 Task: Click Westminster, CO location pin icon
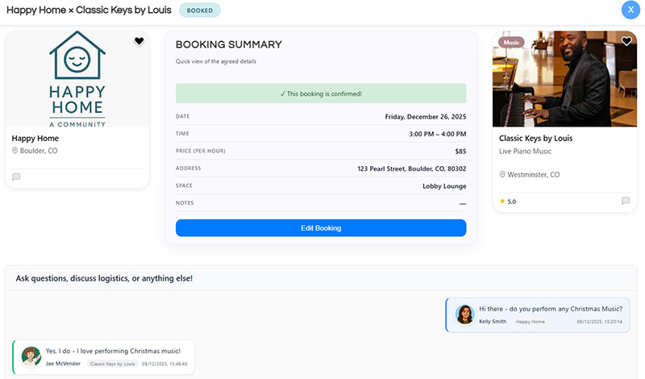click(x=502, y=174)
